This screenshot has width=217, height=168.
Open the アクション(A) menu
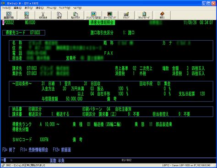(51, 8)
